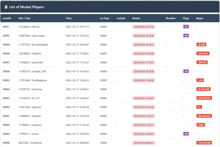220x147 pixels.
Task: Click purple flag badge 15
Action: (x=186, y=71)
